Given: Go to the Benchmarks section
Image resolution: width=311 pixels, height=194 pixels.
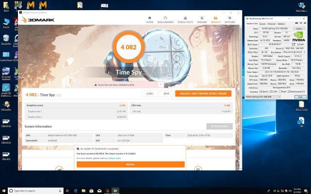Looking at the screenshot, I should (165, 20).
